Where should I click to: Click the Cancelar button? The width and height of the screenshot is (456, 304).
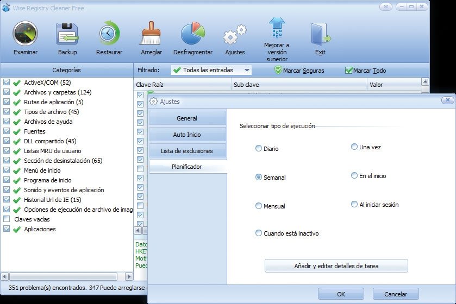point(396,294)
